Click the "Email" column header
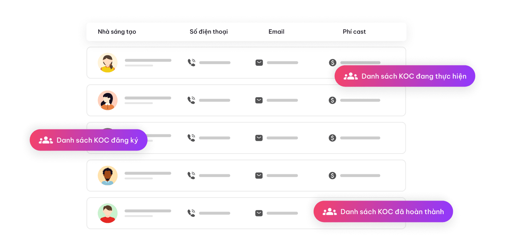505x245 pixels. pos(276,32)
